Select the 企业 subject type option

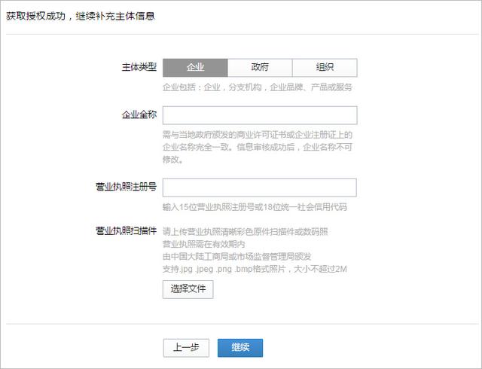tap(195, 68)
